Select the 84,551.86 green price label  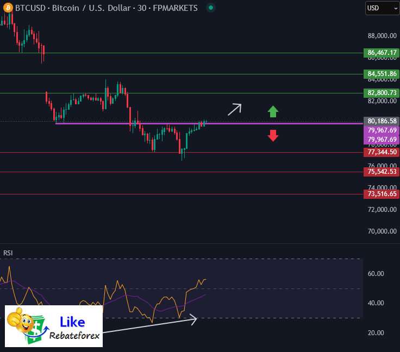pyautogui.click(x=382, y=74)
